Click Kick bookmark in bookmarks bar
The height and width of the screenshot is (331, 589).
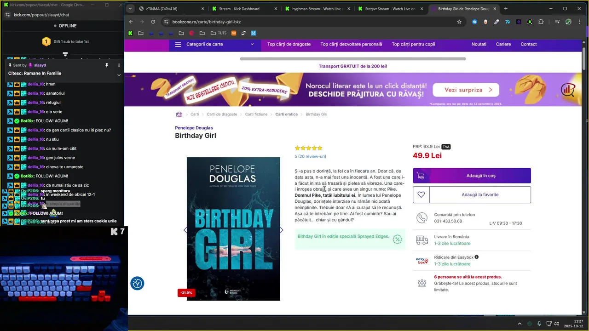point(131,33)
